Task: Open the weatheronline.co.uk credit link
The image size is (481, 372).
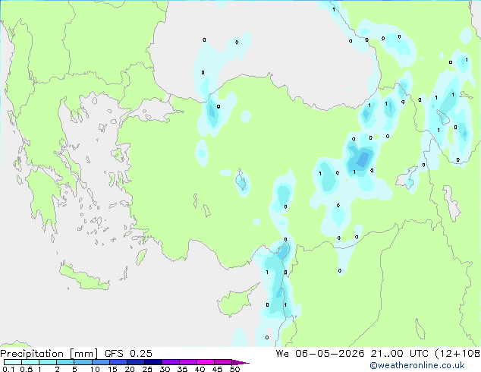Action: [417, 365]
